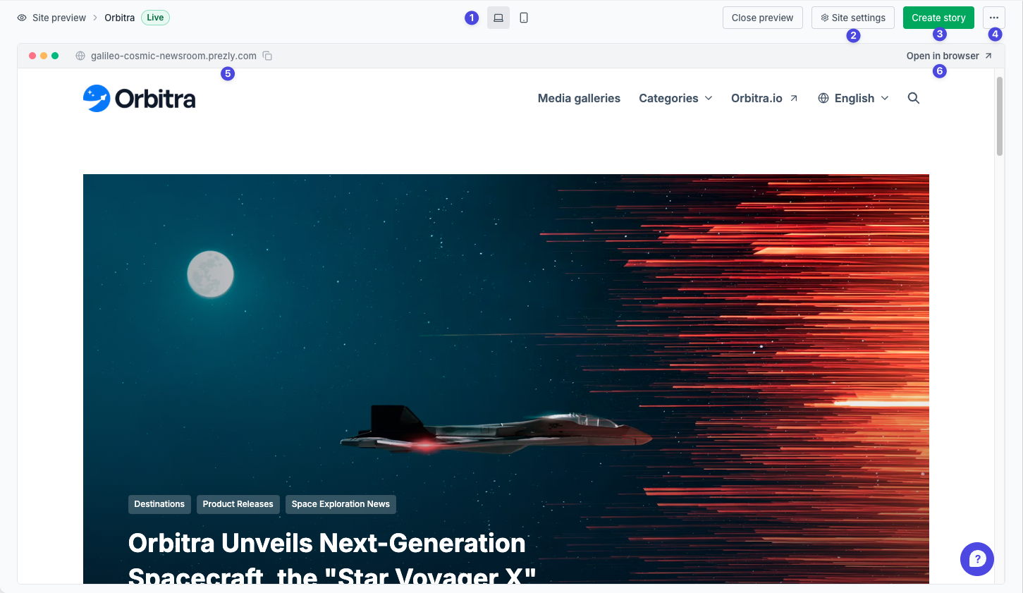Copy the newsroom URL with the copy icon
1023x593 pixels.
[x=267, y=56]
